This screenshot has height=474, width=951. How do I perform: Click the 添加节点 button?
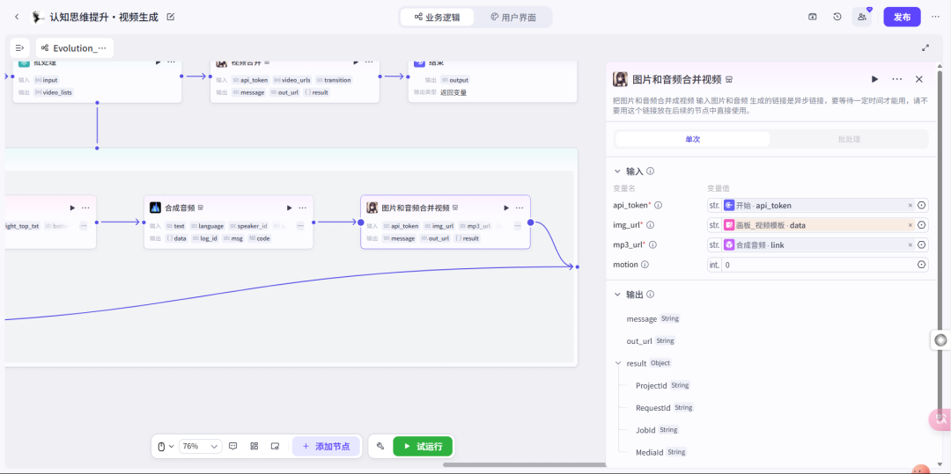click(x=326, y=446)
